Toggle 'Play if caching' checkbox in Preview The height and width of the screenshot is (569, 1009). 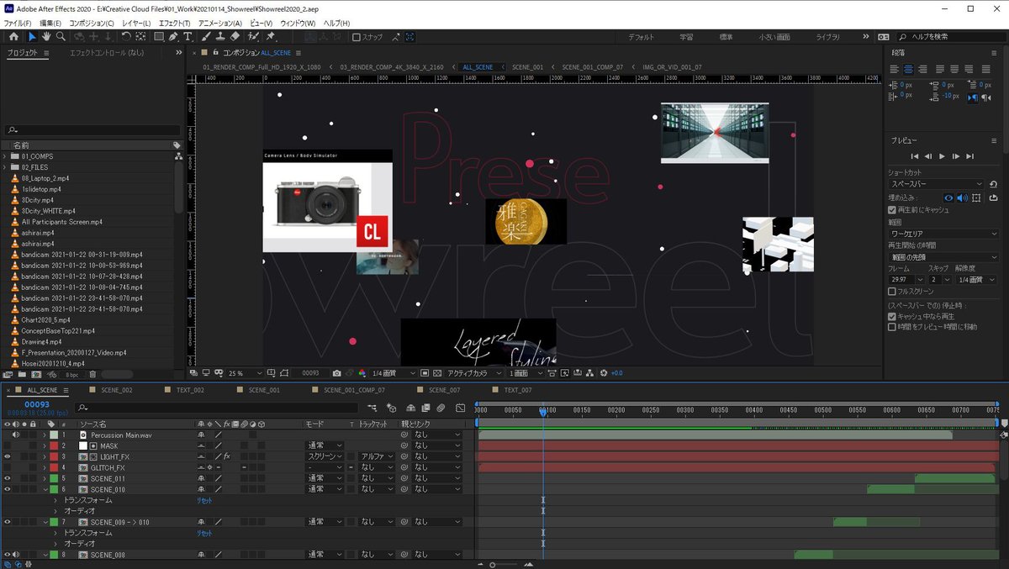[892, 317]
